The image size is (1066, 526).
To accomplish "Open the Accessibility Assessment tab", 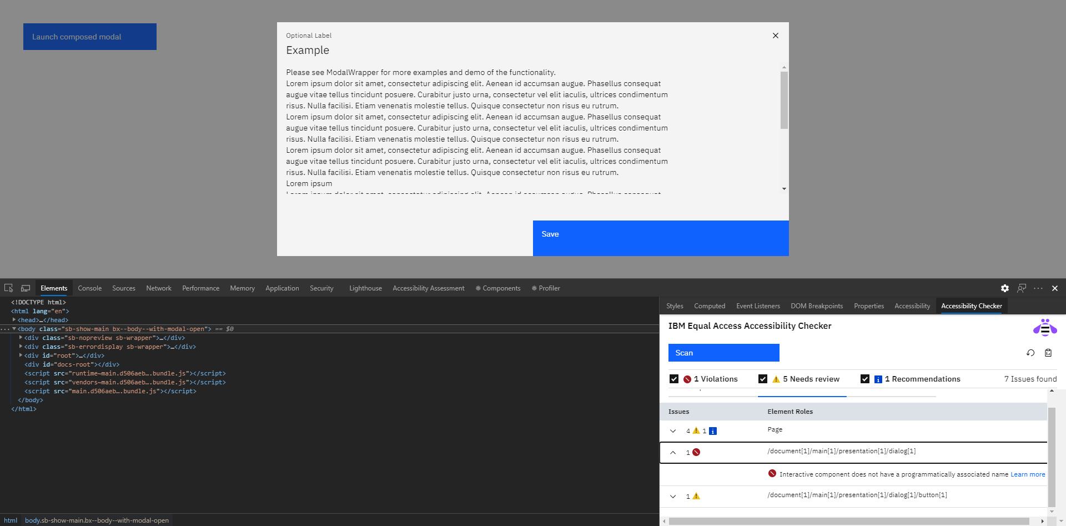I will pos(429,288).
